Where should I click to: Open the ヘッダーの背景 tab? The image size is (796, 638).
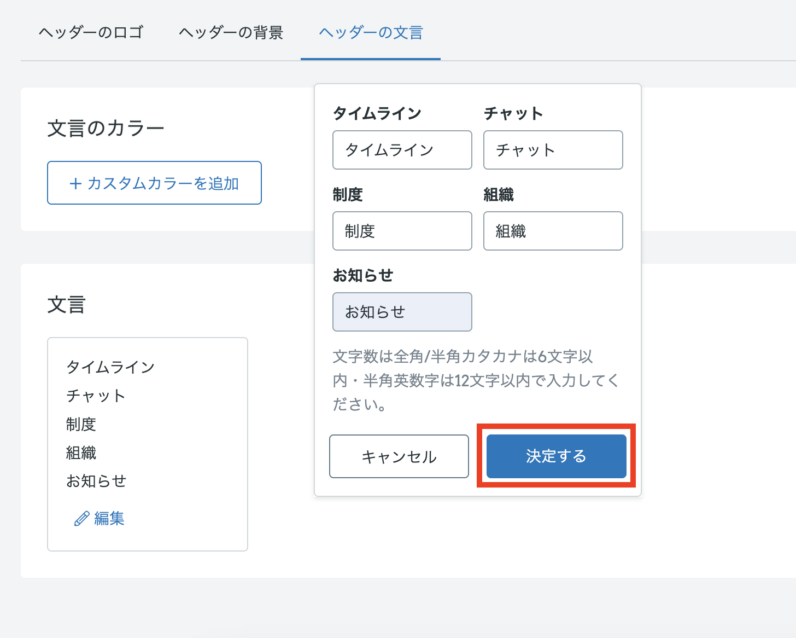[x=231, y=32]
